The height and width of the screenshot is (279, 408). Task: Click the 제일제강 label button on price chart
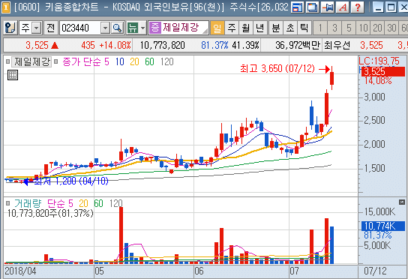(x=32, y=61)
